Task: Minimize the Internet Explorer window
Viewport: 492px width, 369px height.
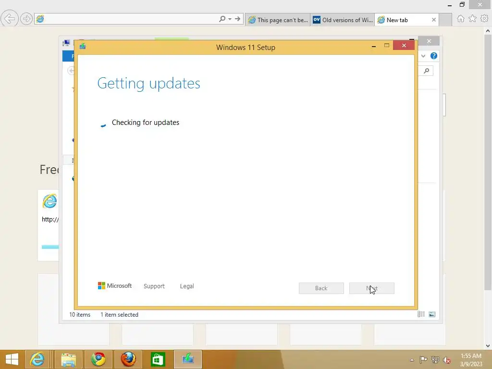Action: point(450,5)
